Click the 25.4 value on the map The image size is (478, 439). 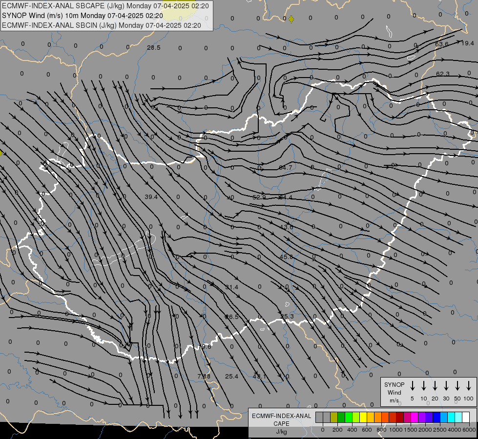coord(232,377)
